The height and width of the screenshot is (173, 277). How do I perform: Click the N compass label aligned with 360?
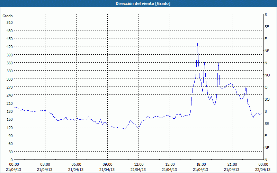click(x=266, y=63)
